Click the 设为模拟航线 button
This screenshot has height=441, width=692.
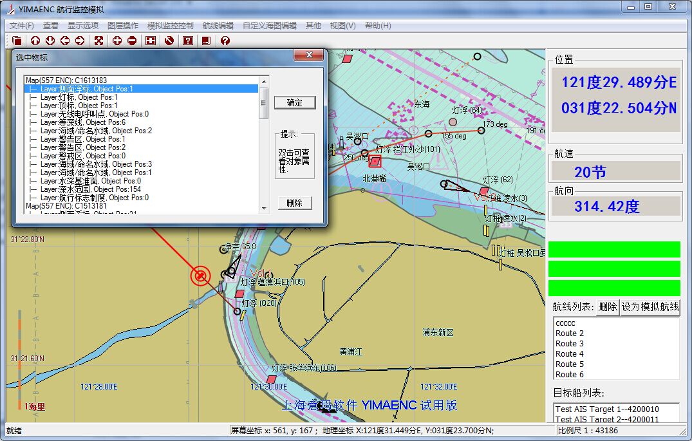click(x=650, y=307)
